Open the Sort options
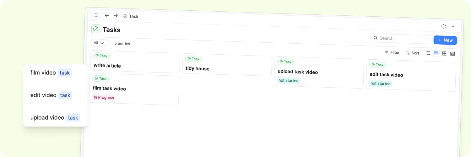 tap(412, 53)
